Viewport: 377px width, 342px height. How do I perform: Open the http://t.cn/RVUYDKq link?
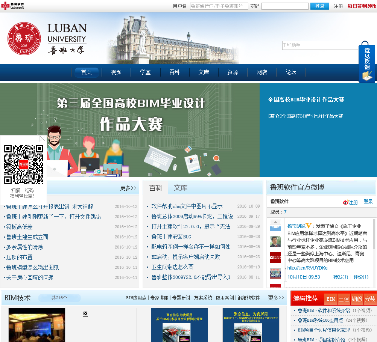pos(307,268)
